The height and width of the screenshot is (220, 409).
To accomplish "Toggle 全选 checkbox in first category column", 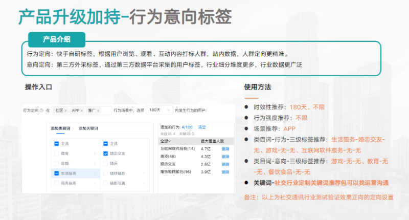I will pos(57,144).
